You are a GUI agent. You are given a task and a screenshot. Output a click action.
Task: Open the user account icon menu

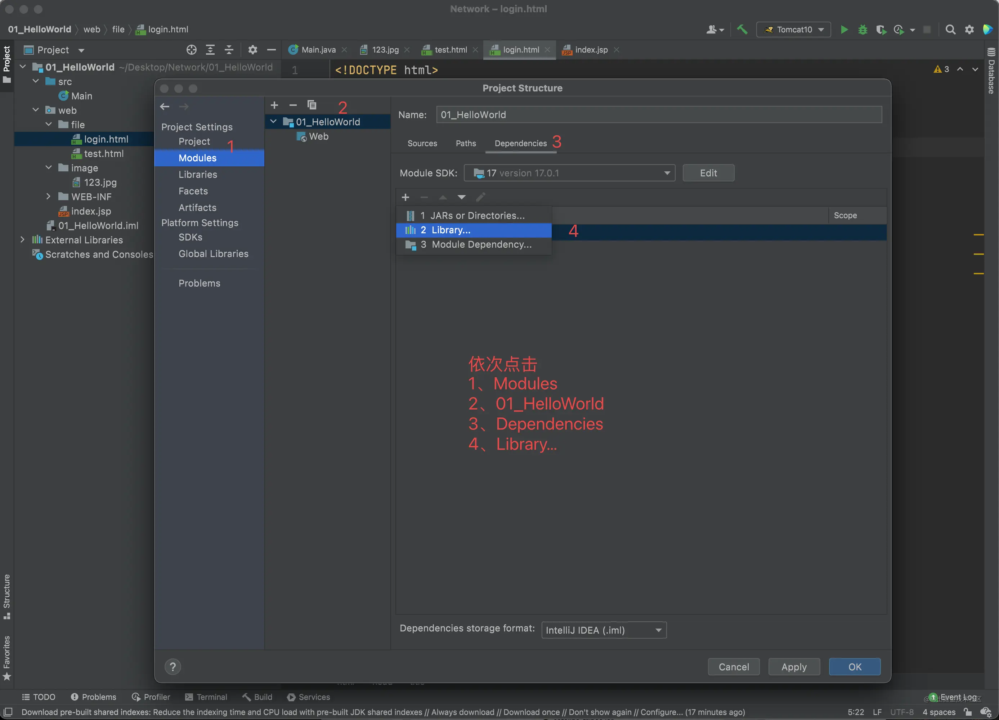coord(715,30)
